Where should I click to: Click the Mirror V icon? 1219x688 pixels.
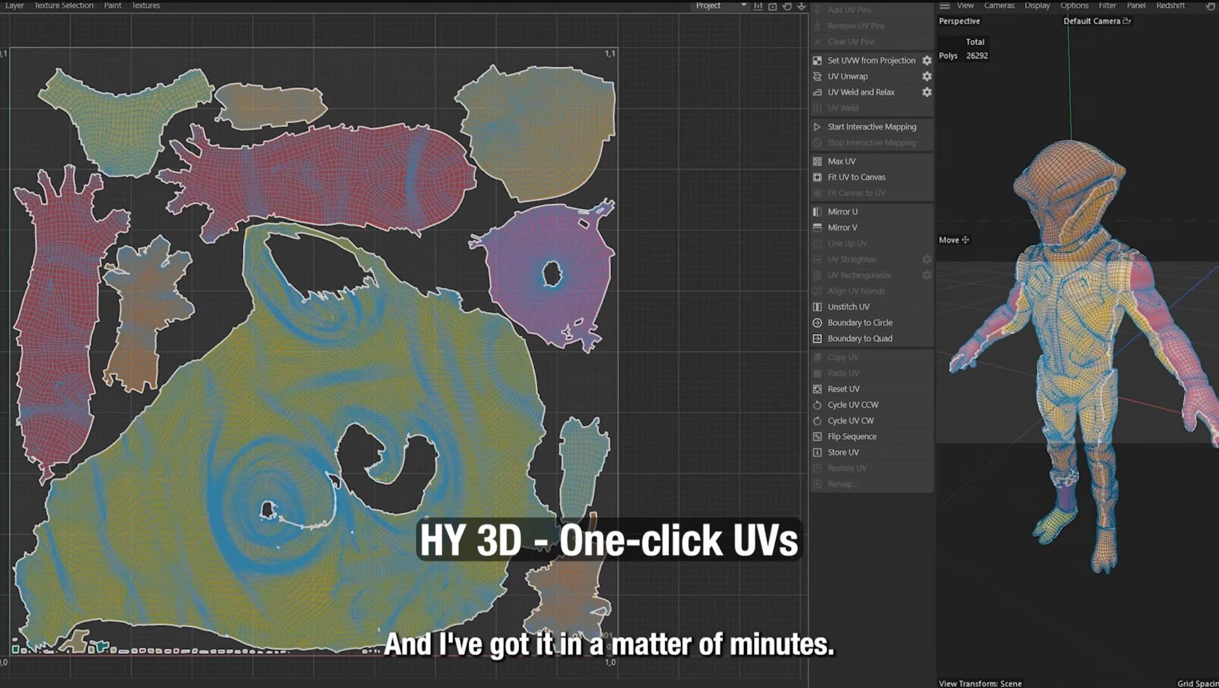coord(818,227)
